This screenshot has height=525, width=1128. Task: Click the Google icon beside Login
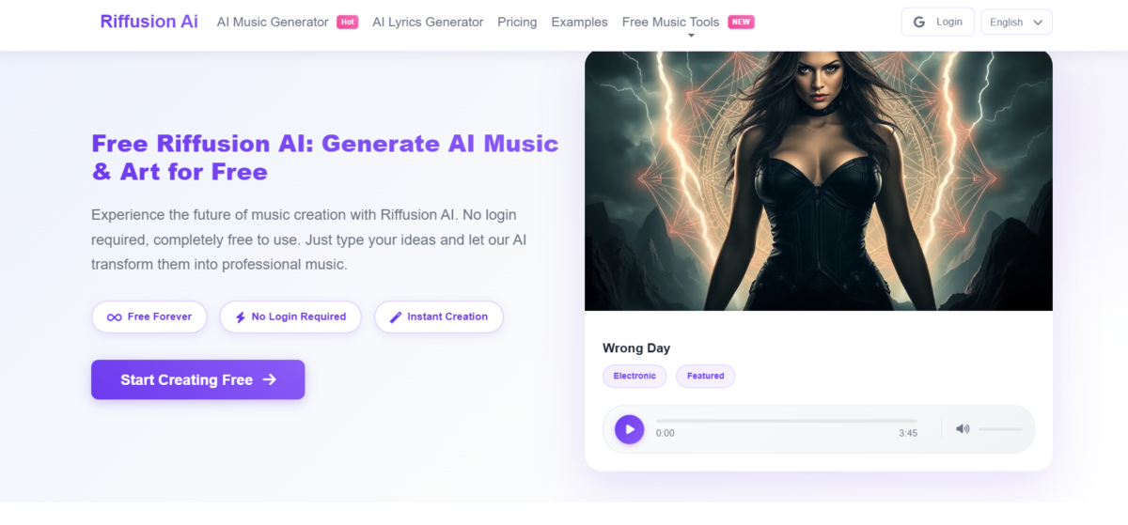pyautogui.click(x=919, y=22)
